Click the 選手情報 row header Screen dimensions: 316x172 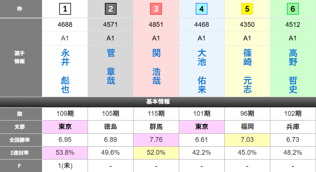[21, 57]
